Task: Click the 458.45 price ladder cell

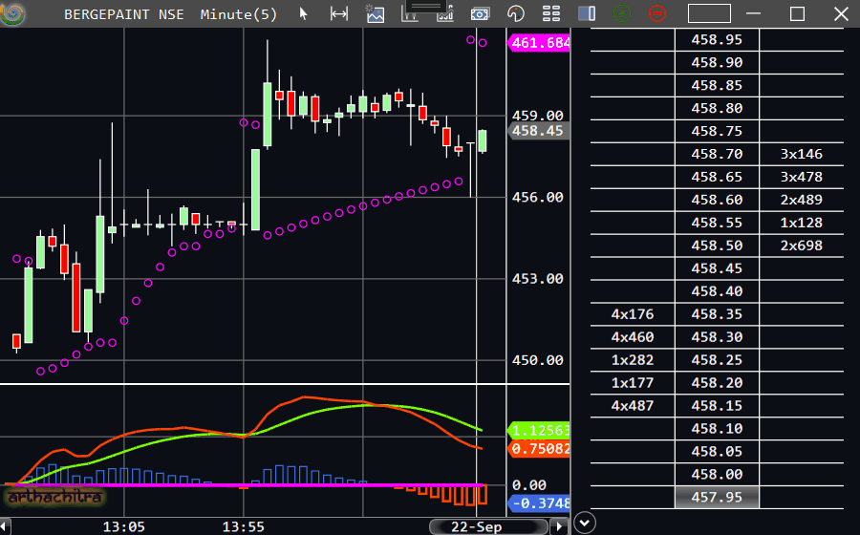Action: [x=717, y=268]
